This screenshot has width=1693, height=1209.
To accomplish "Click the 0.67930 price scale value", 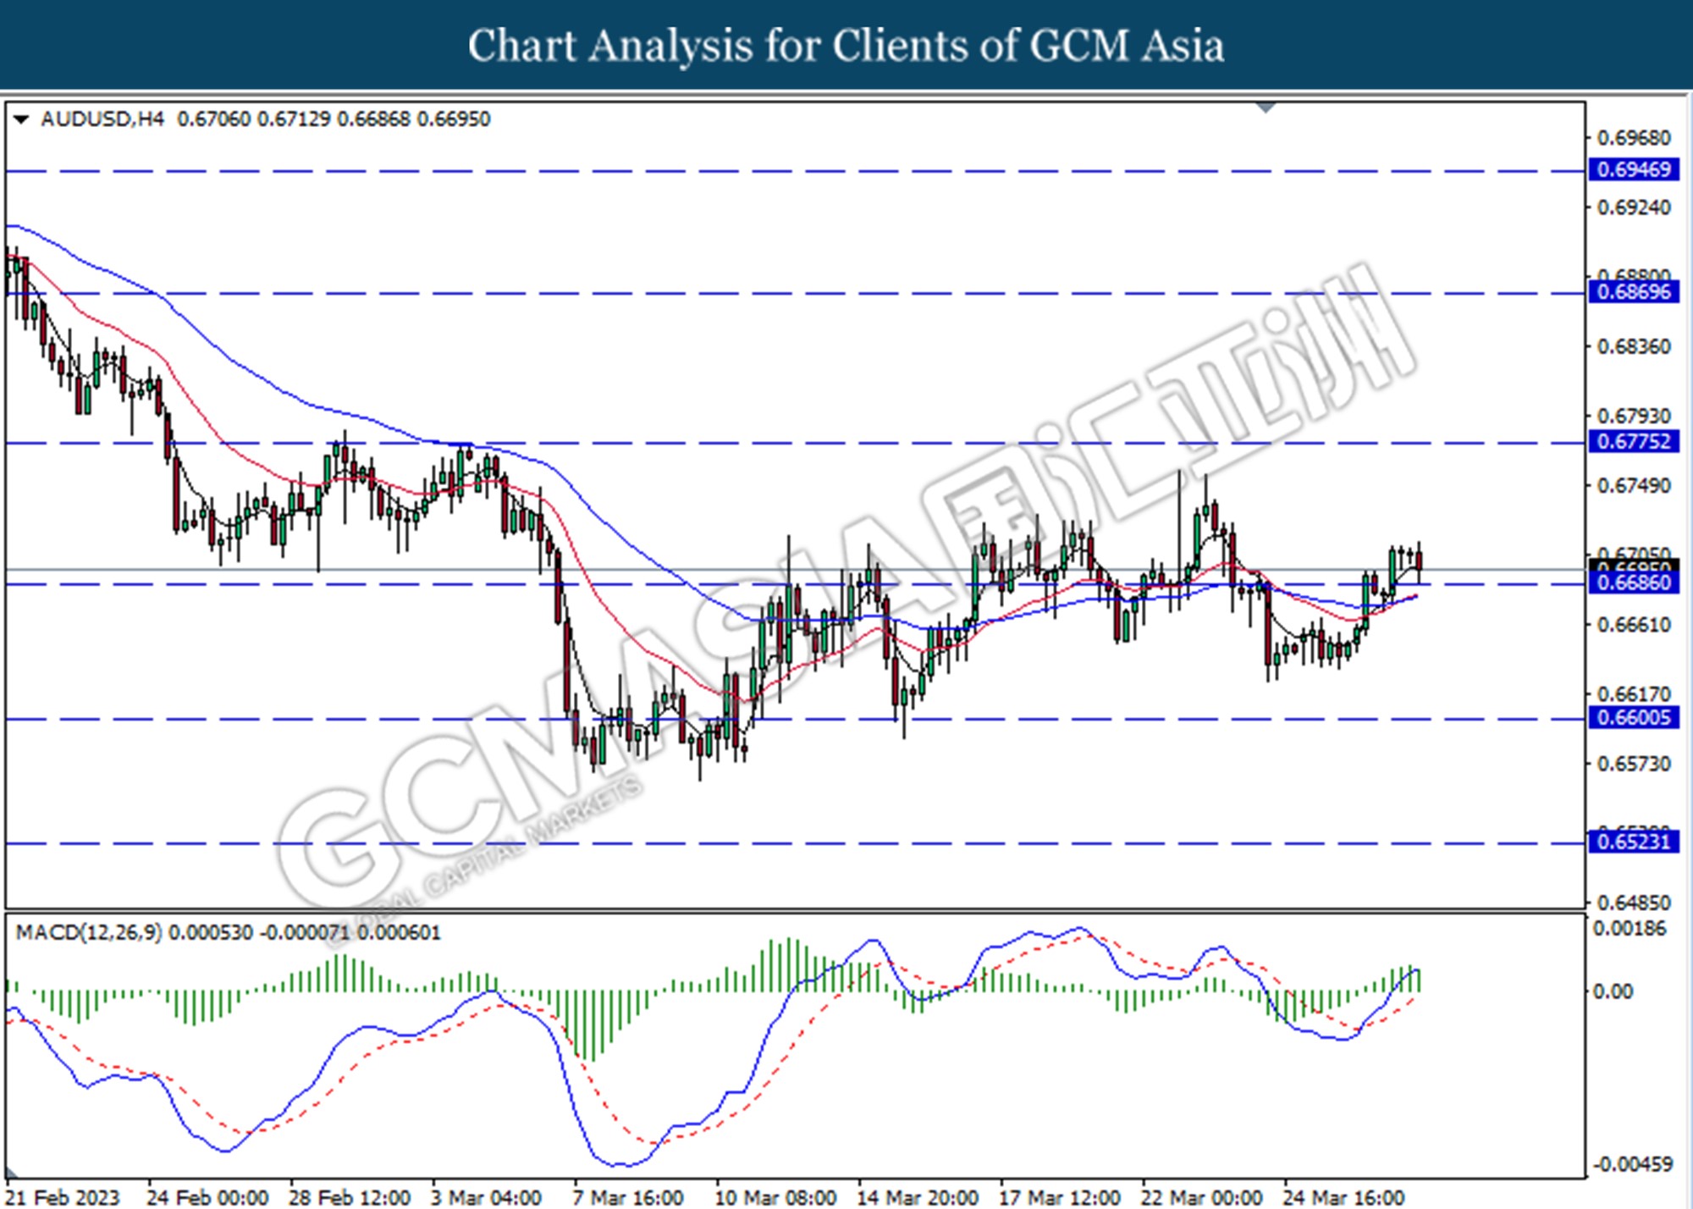I will pos(1634,417).
